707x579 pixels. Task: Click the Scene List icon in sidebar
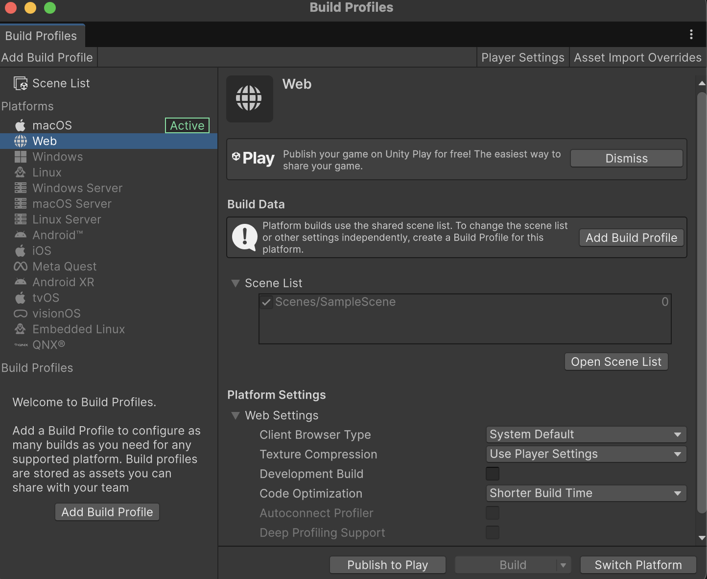point(21,83)
